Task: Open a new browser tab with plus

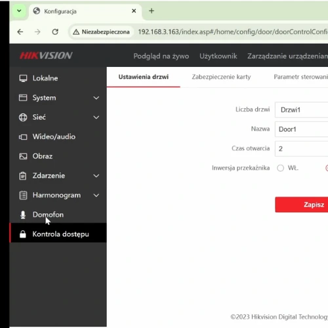Action: point(152,10)
